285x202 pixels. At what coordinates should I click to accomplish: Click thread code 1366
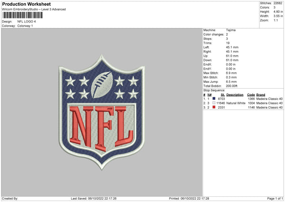(251, 99)
